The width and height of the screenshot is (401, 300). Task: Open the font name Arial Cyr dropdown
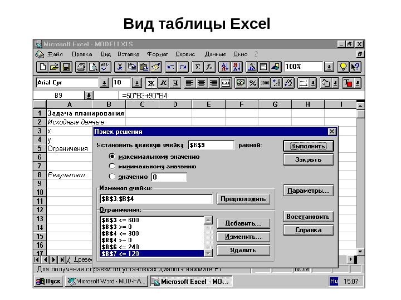[x=104, y=83]
